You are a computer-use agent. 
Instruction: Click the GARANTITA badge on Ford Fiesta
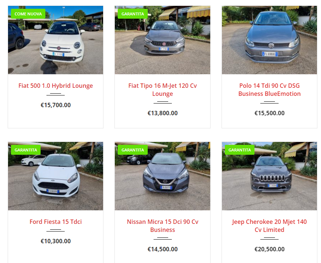pyautogui.click(x=26, y=150)
